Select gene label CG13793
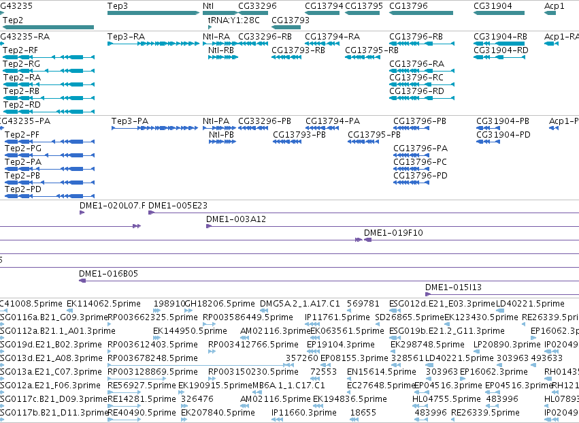The image size is (579, 423). click(291, 20)
